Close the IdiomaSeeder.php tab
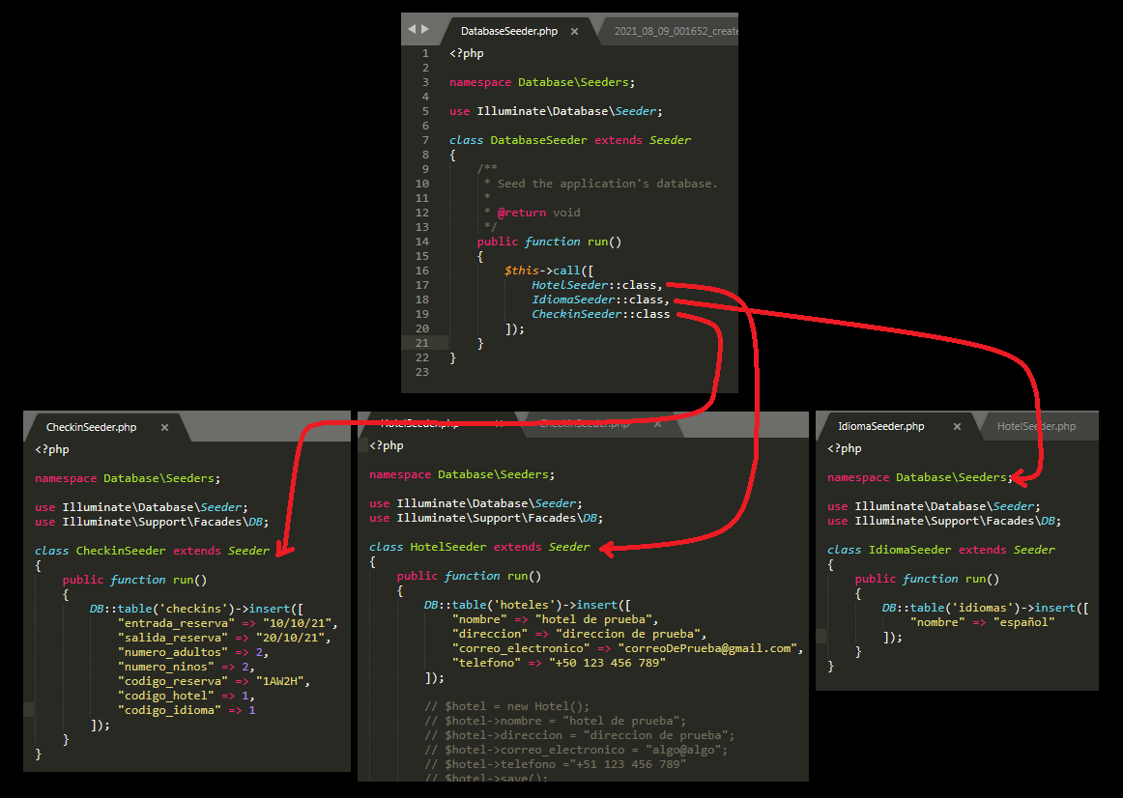The image size is (1123, 798). point(957,426)
